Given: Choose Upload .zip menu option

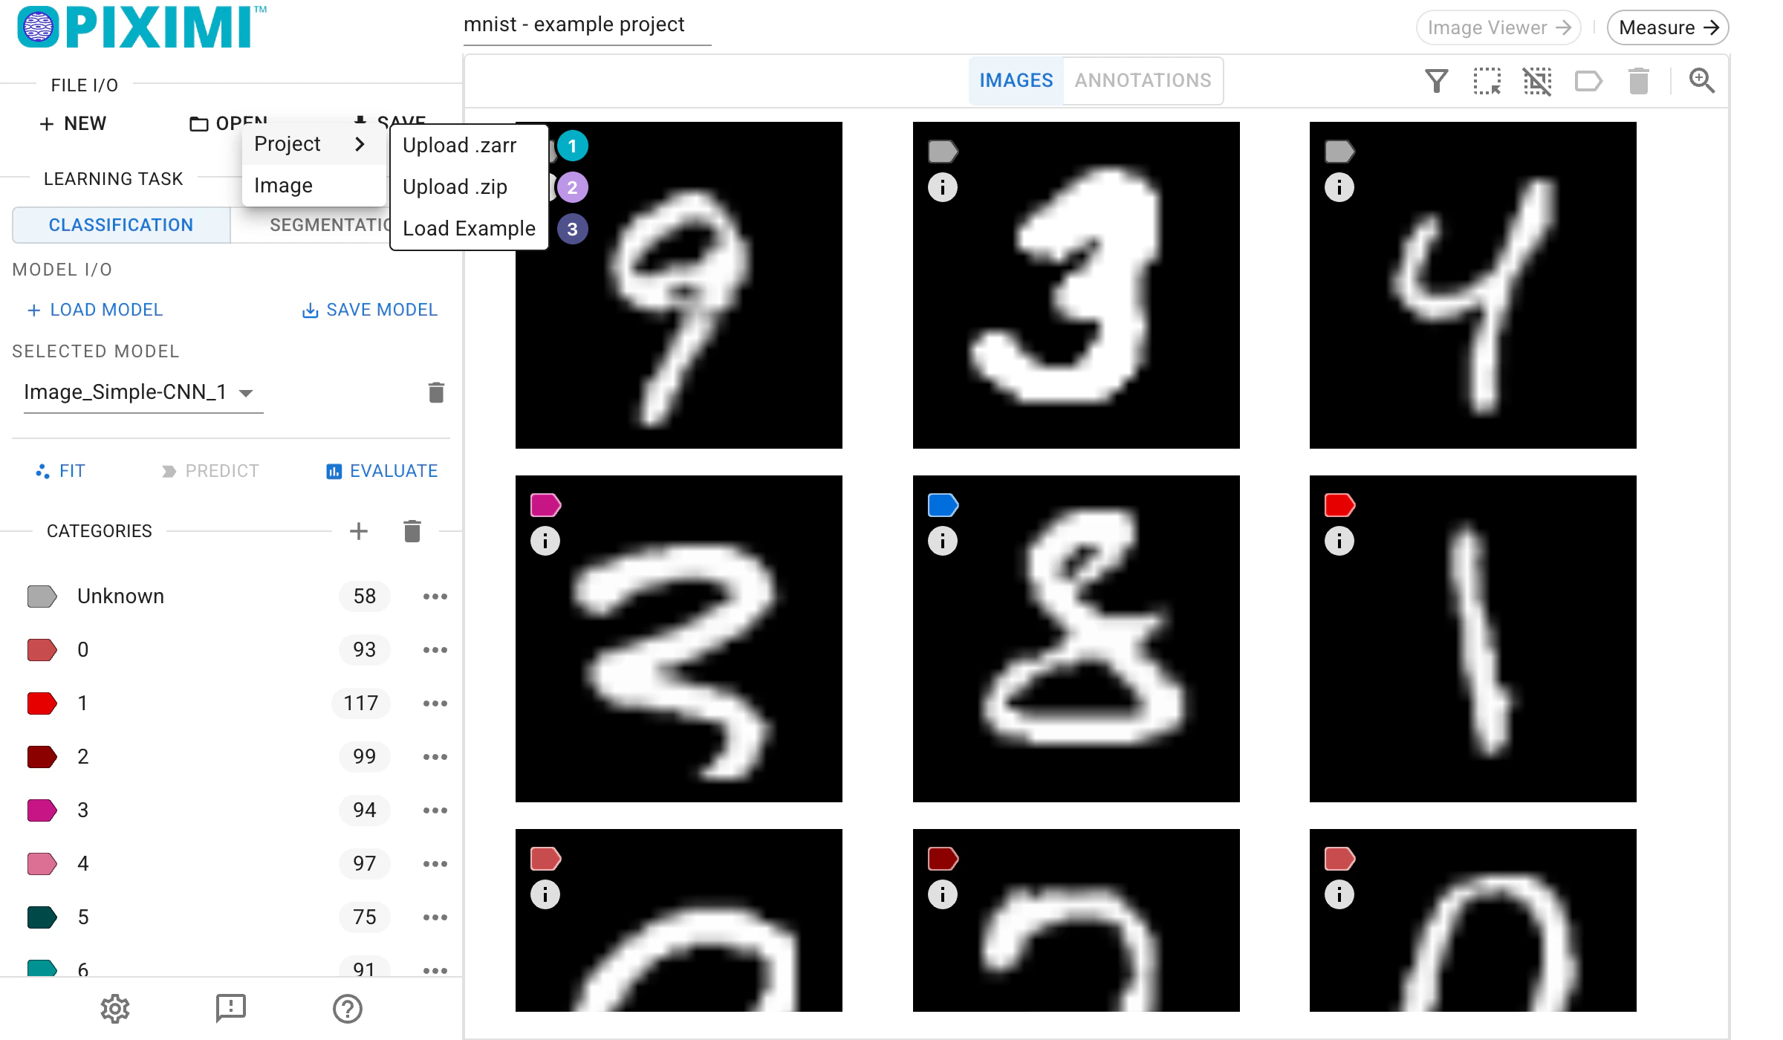Looking at the screenshot, I should click(x=469, y=187).
